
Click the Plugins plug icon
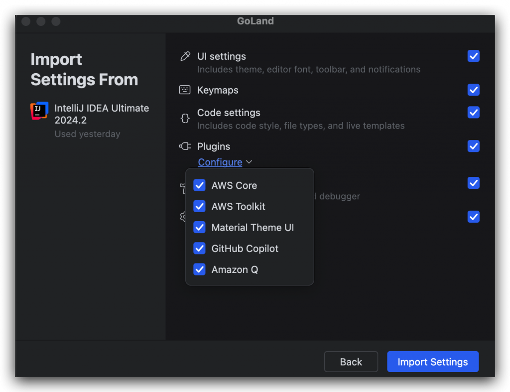(185, 146)
